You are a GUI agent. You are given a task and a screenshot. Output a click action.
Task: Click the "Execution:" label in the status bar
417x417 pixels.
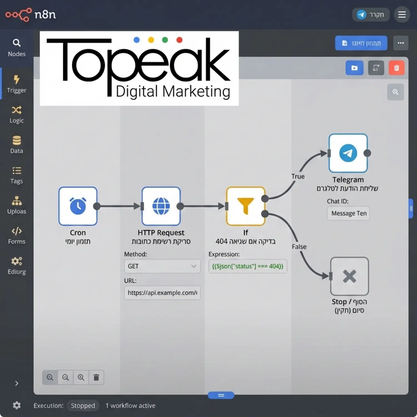coord(48,406)
